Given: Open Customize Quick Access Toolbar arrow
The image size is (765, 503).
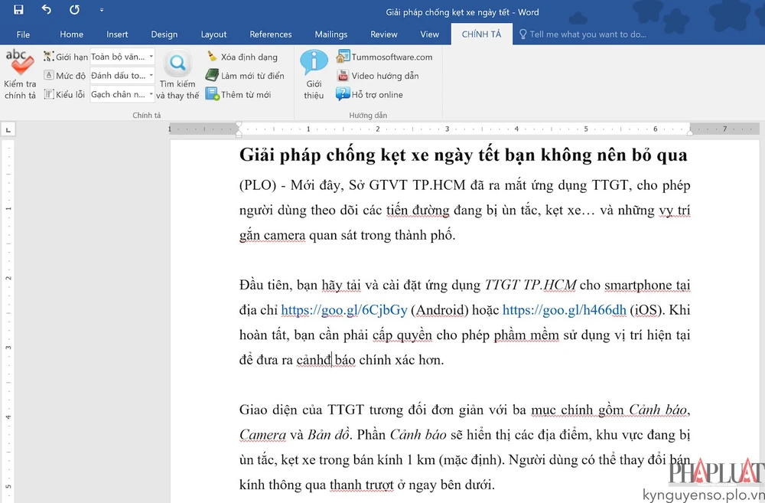Looking at the screenshot, I should 102,11.
